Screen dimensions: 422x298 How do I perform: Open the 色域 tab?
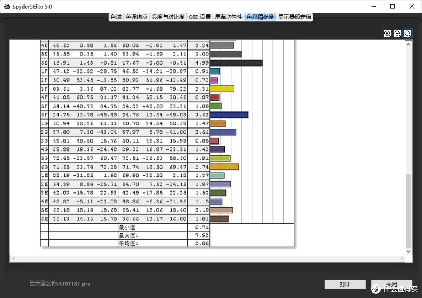[116, 17]
